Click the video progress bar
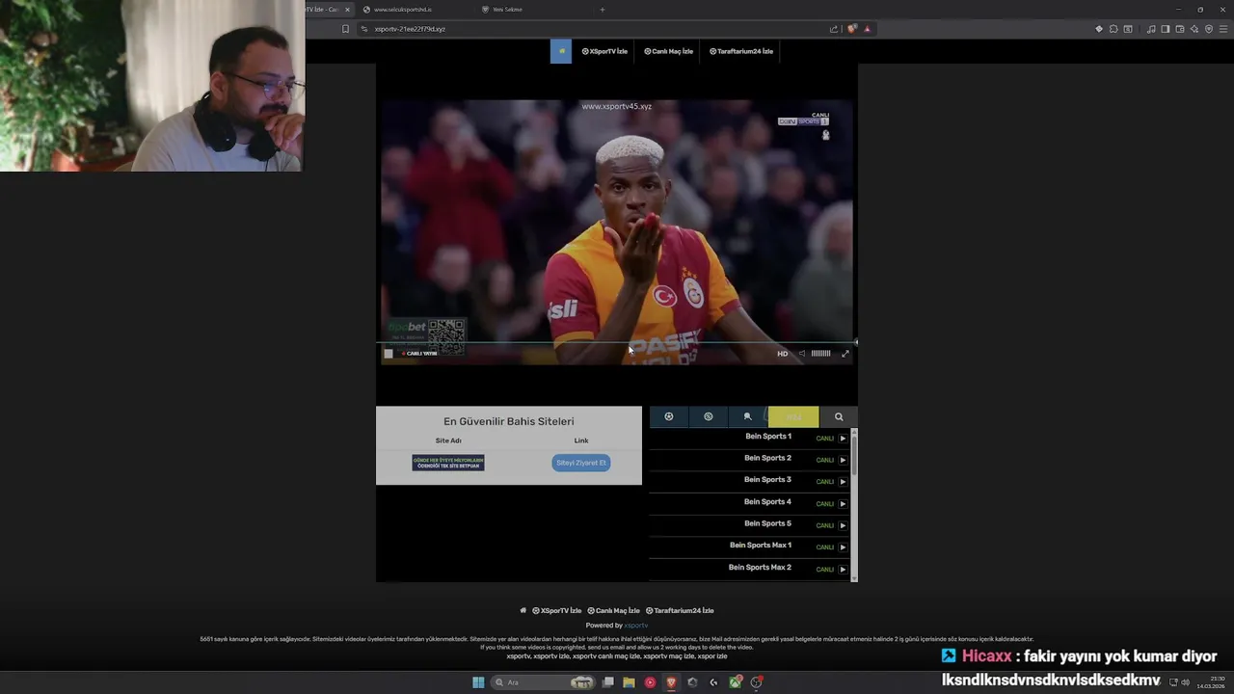The width and height of the screenshot is (1234, 694). [x=616, y=342]
